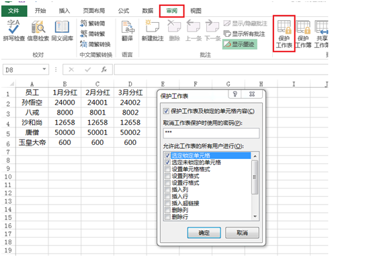Uncheck 选定锁定单元格 option

[x=167, y=156]
